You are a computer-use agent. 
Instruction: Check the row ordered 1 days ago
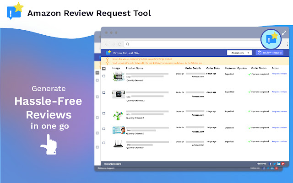pos(104,143)
